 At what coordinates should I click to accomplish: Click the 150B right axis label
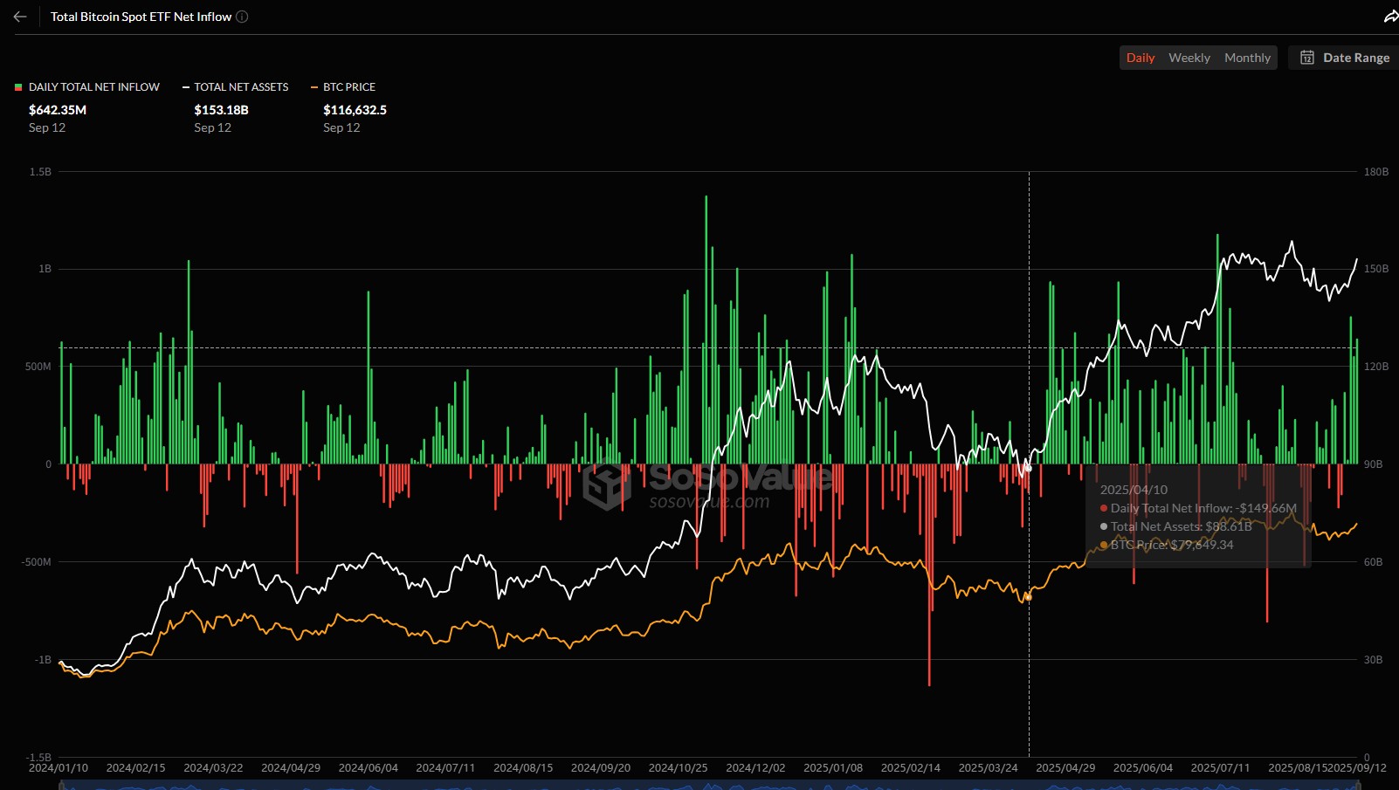1376,269
